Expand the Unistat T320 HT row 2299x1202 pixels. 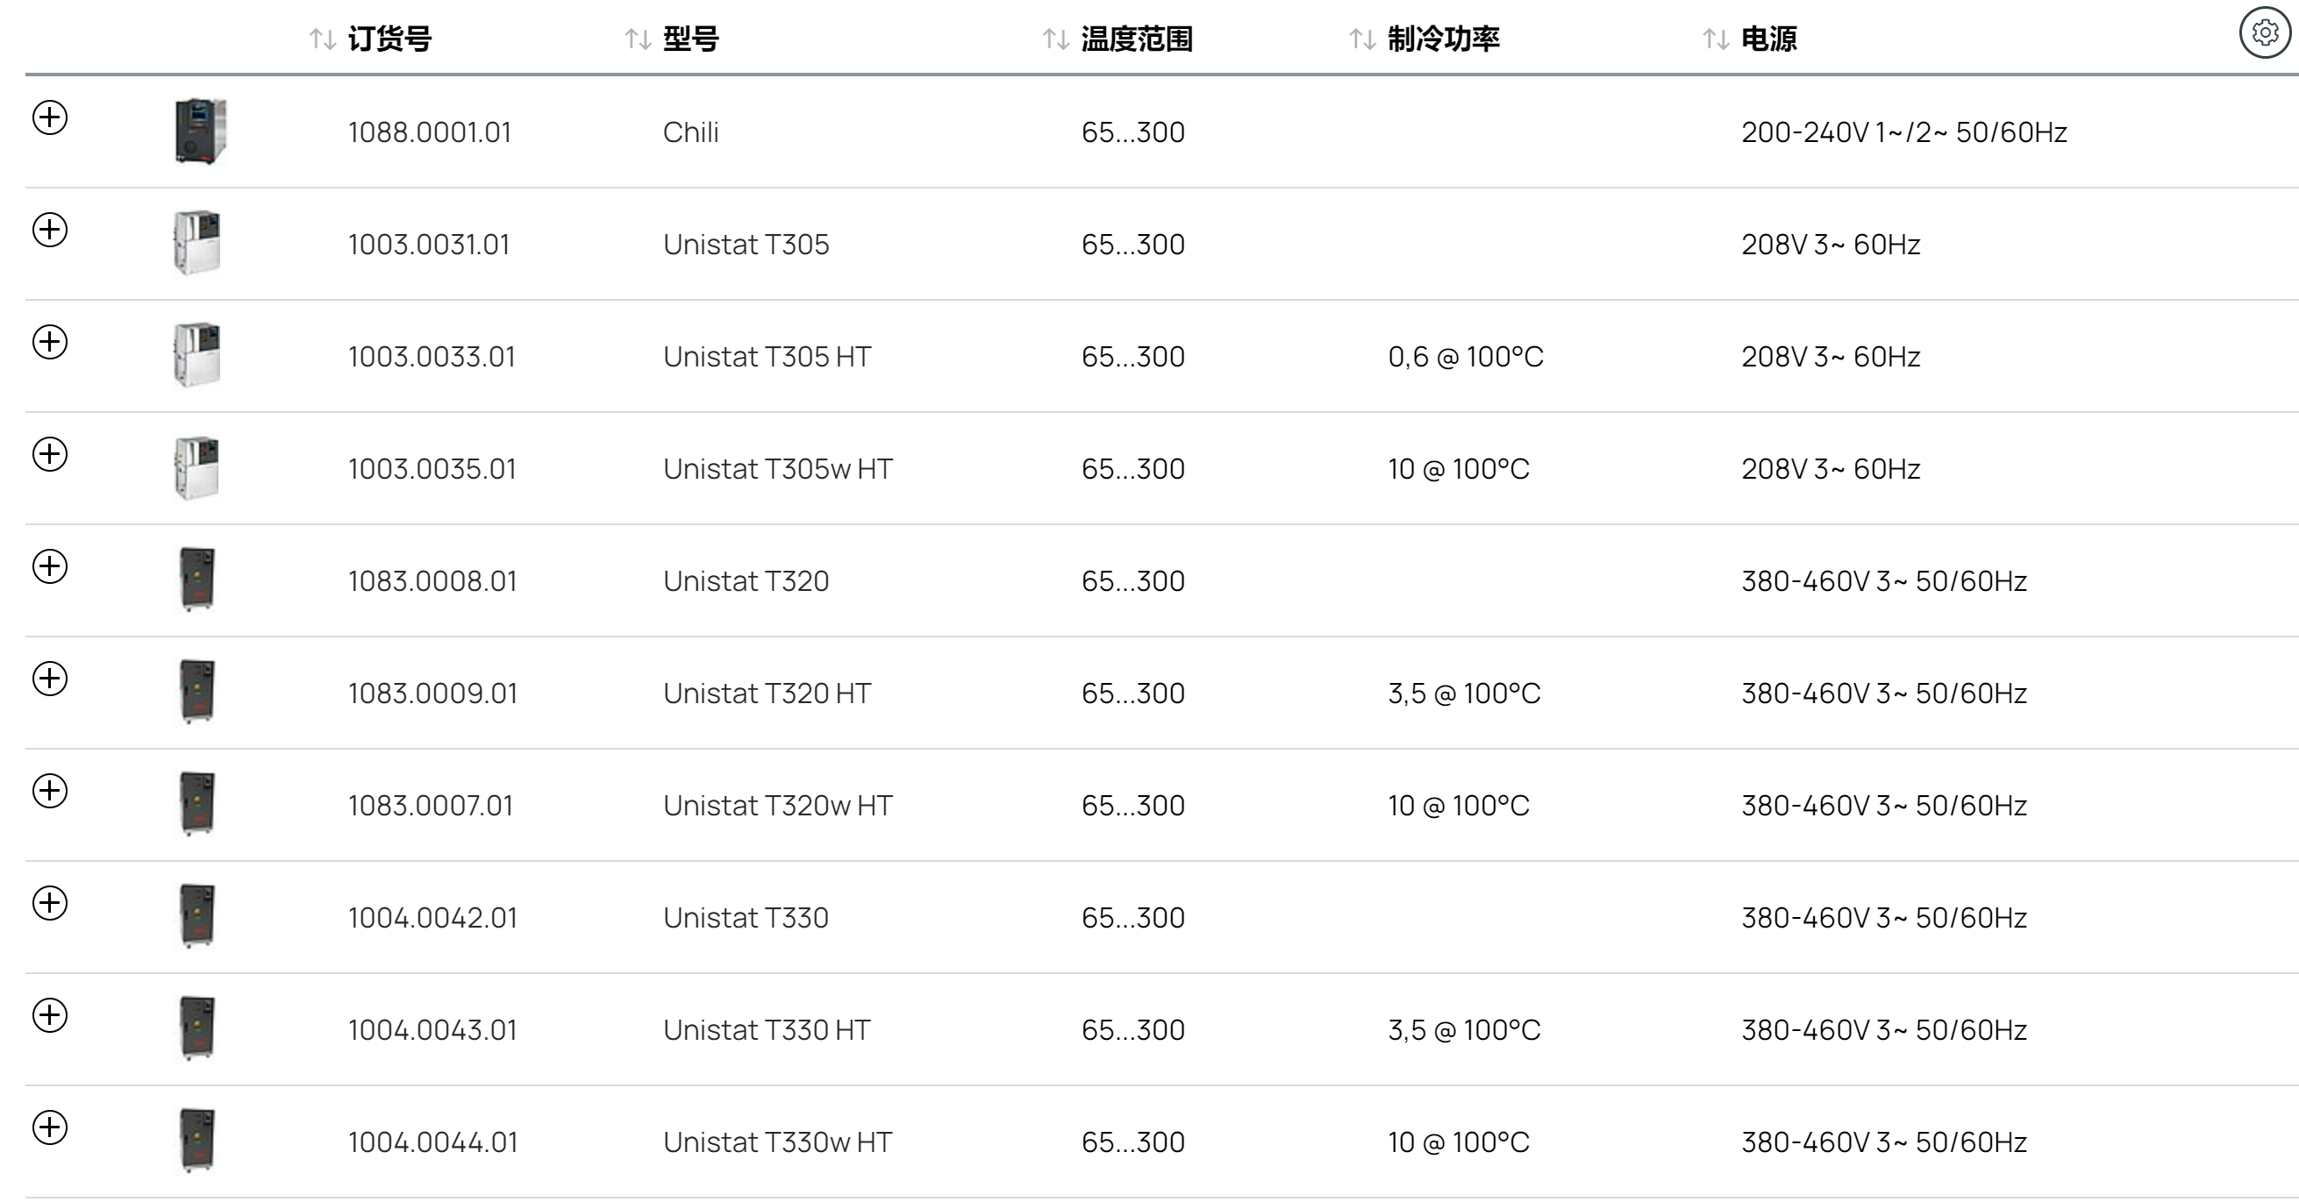pos(50,679)
